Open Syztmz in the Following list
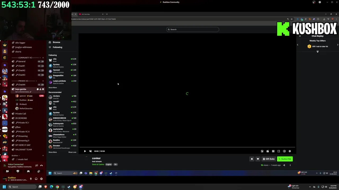 click(63, 65)
